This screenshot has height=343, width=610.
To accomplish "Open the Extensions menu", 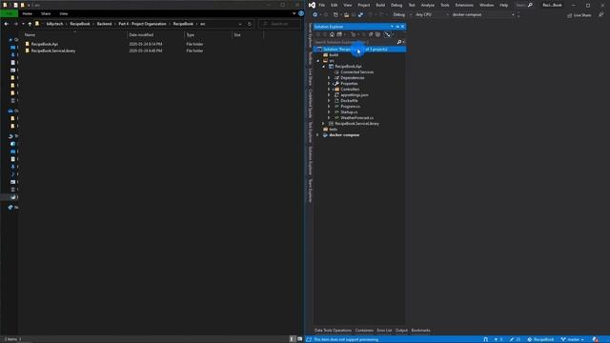I will tap(464, 5).
